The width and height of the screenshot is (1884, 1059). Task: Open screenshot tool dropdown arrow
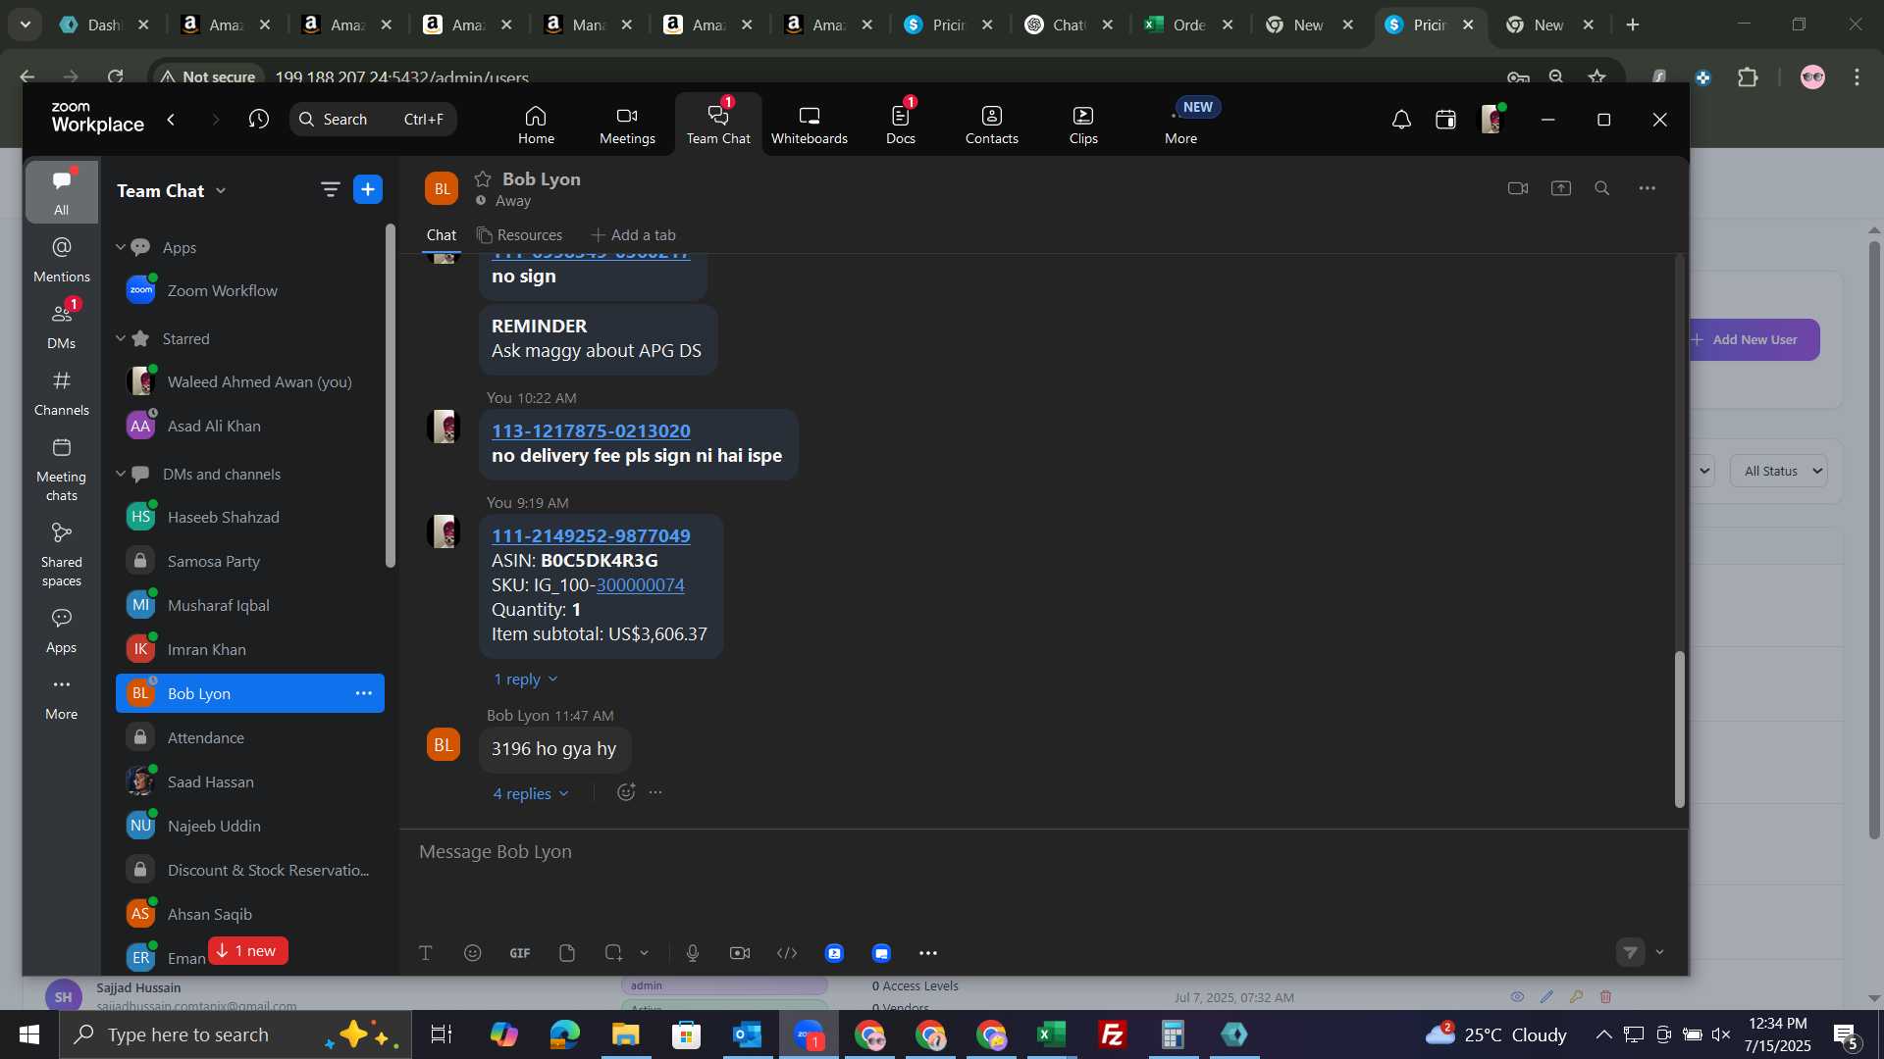[644, 953]
